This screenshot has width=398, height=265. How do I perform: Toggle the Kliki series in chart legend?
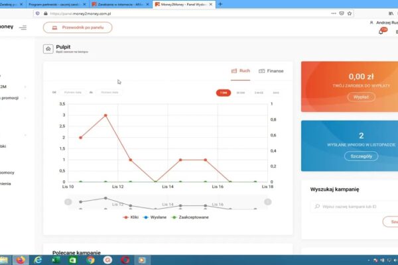pos(131,217)
